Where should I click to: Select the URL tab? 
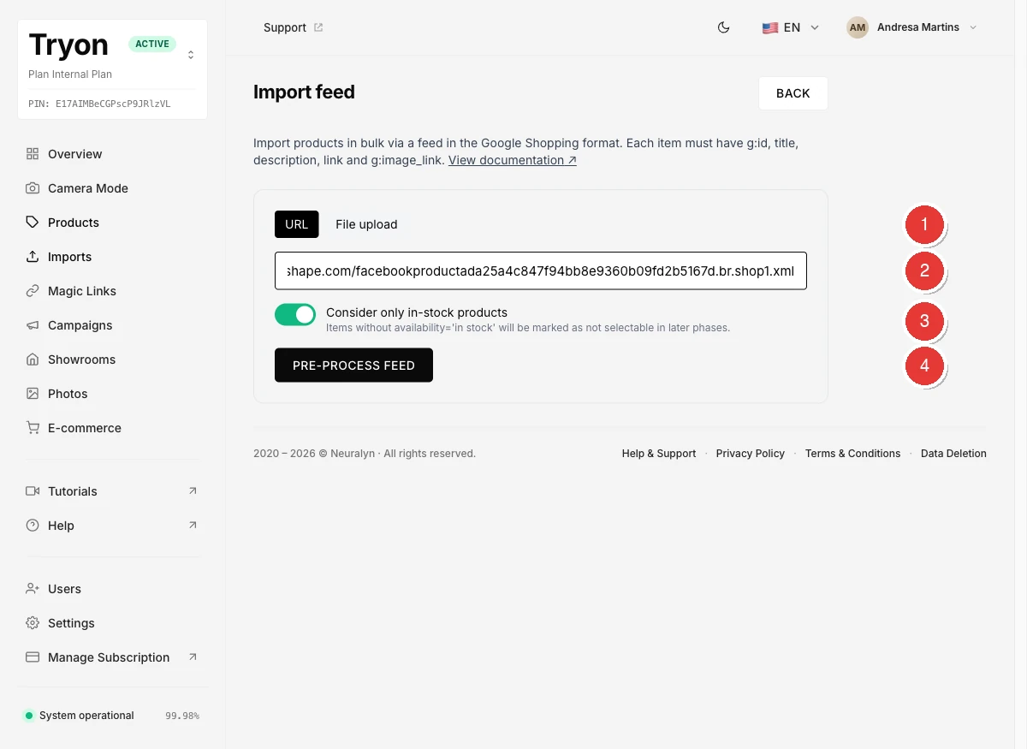tap(297, 224)
